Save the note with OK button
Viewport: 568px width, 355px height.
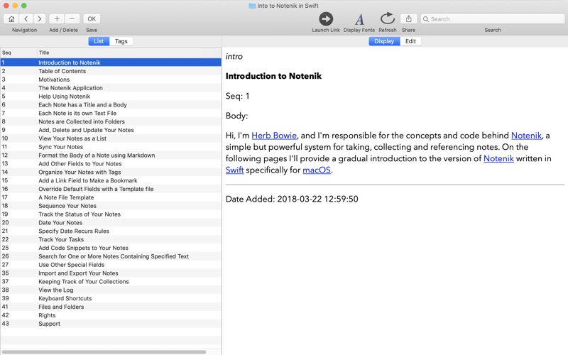click(92, 19)
